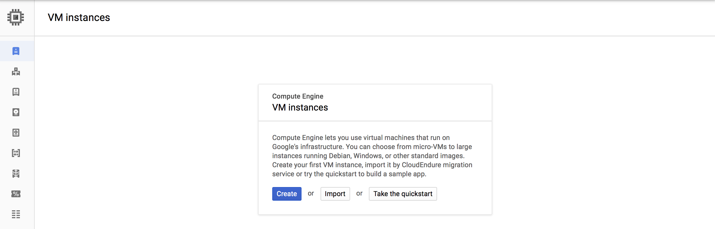Viewport: 715px width, 229px height.
Task: Click the VM instances heading inside the card
Action: click(300, 107)
